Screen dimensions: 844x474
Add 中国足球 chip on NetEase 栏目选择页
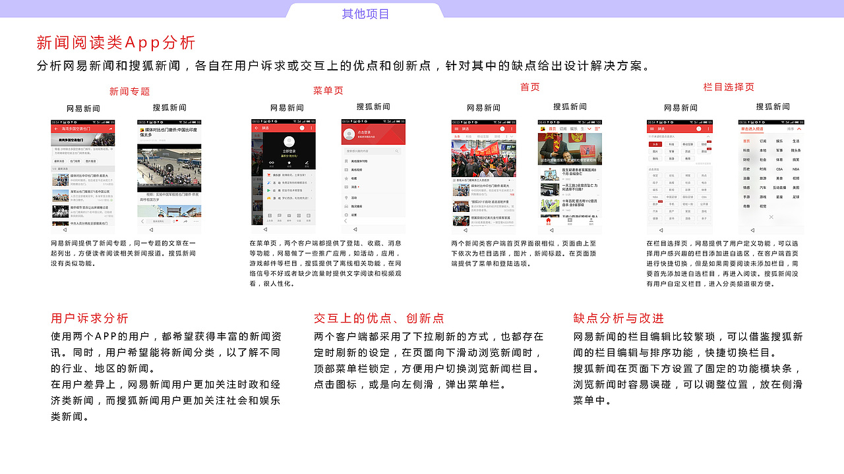pos(671,197)
